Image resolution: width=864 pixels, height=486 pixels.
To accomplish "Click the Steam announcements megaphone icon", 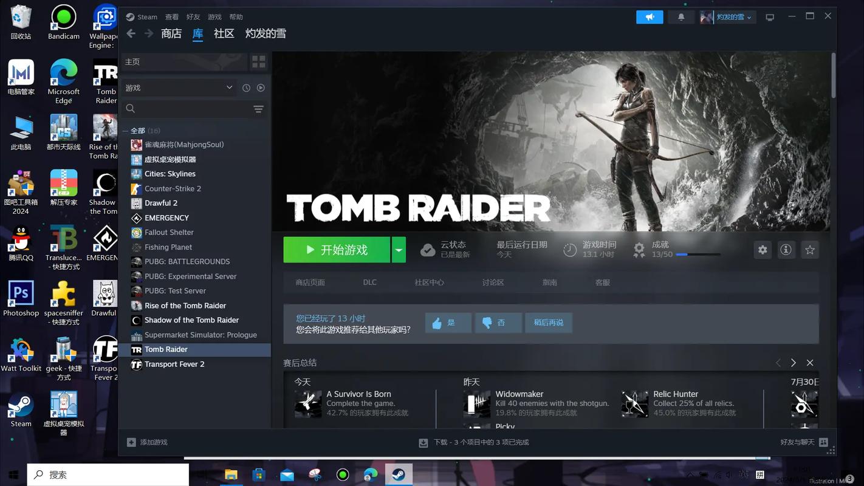I will (650, 17).
